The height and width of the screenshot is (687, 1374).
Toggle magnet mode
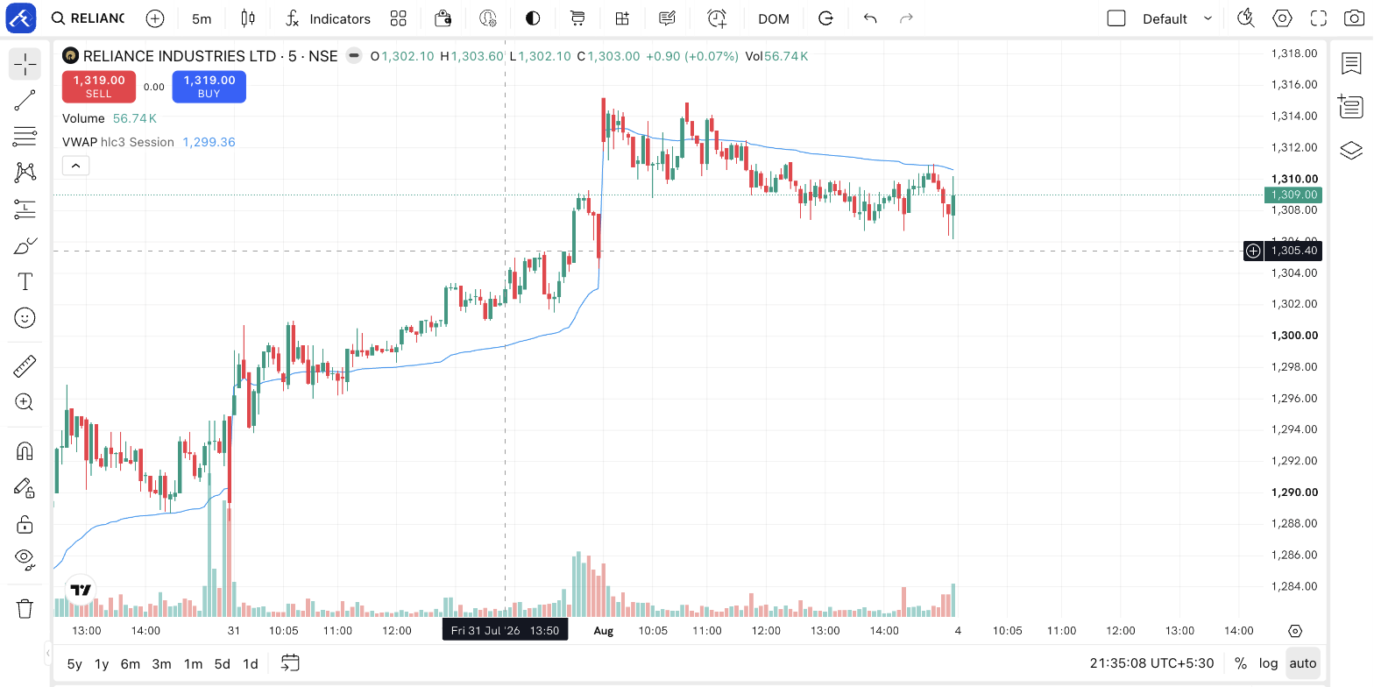point(25,451)
